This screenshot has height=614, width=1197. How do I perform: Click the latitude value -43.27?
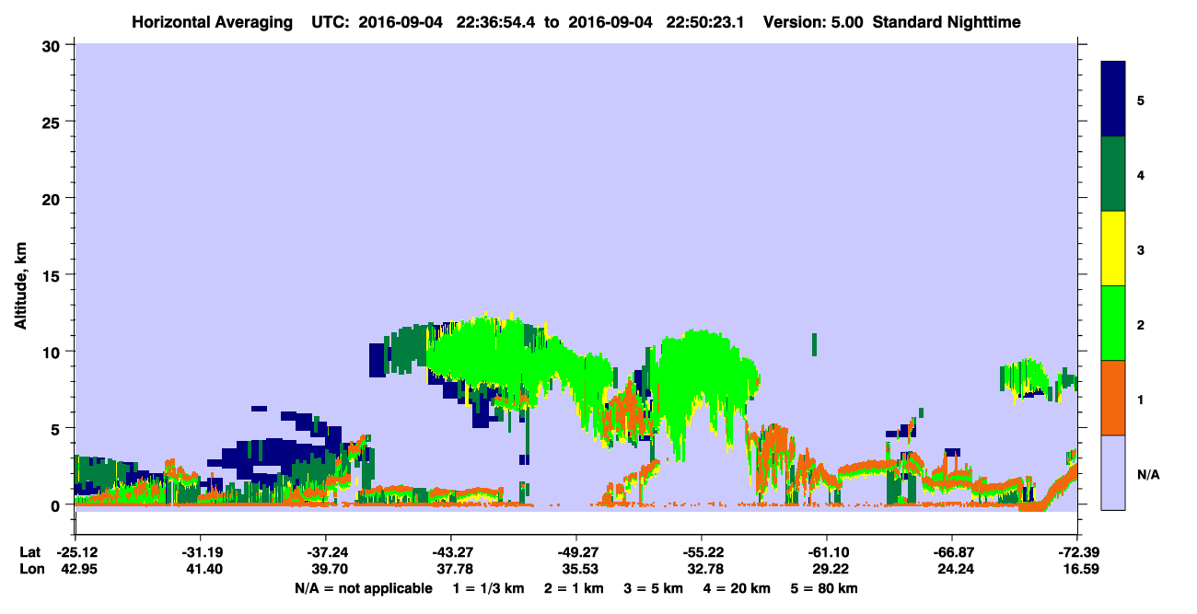coord(451,552)
